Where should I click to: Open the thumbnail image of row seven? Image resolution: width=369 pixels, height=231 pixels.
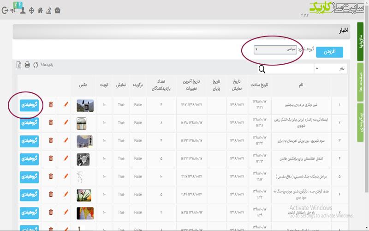coord(85,213)
